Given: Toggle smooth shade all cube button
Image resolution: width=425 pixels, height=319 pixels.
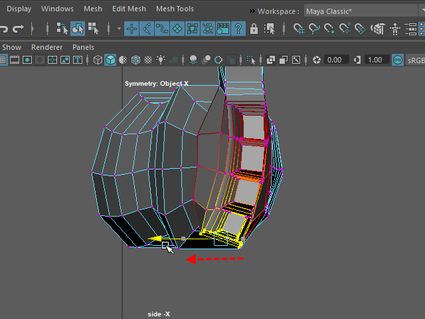Looking at the screenshot, I should (110, 60).
